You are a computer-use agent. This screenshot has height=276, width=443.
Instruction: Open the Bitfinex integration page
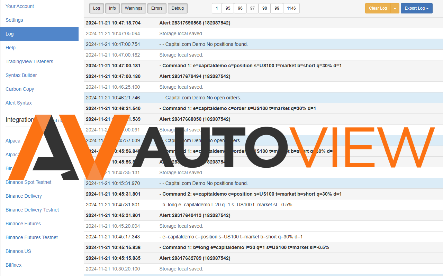13,265
